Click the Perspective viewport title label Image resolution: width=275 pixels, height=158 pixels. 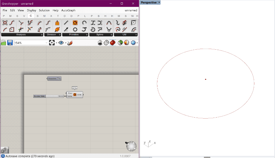[149, 2]
